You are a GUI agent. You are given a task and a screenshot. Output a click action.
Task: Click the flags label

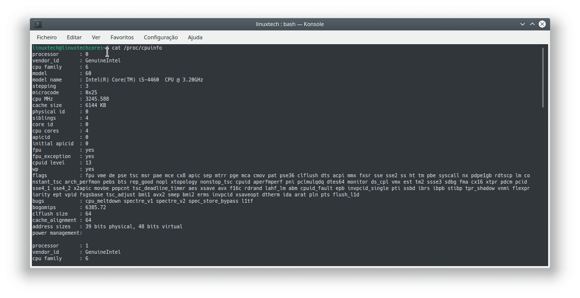pos(40,176)
